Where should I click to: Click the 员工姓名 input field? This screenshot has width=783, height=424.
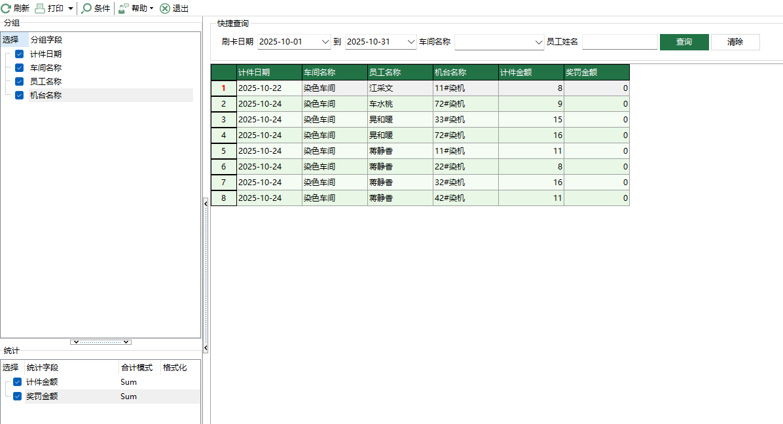(x=619, y=41)
